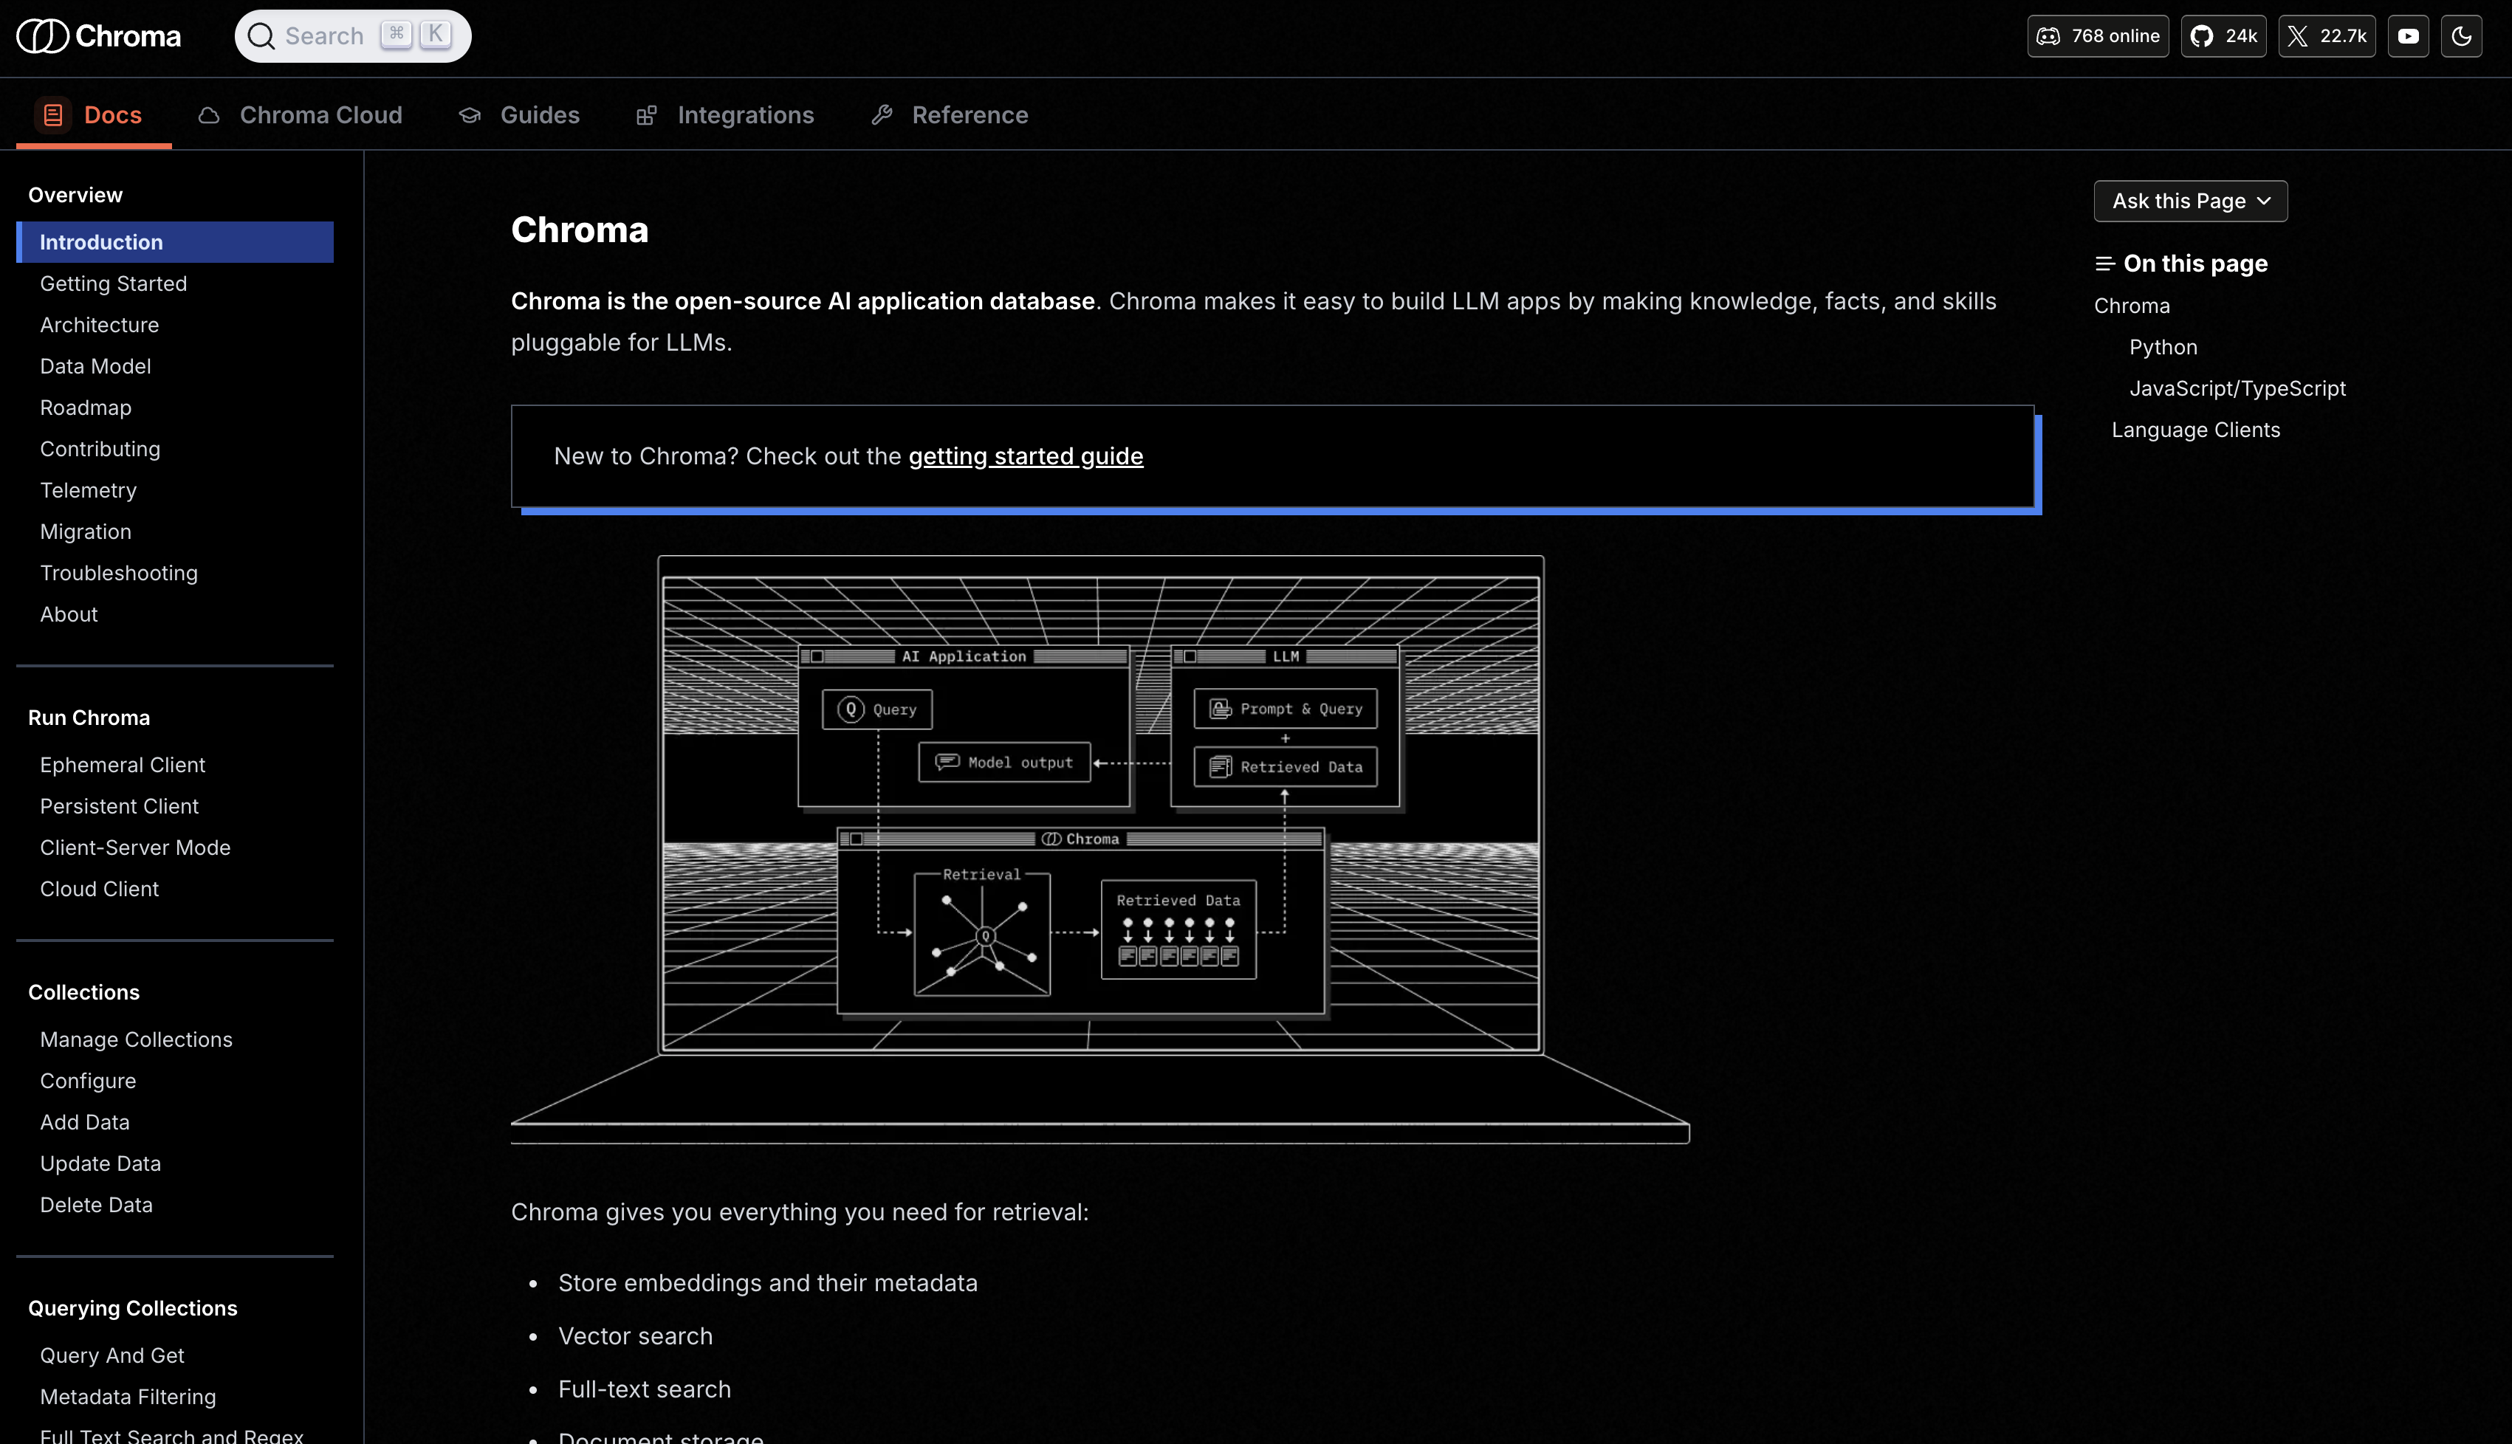Click the magnifying glass search icon
This screenshot has height=1444, width=2512.
click(x=261, y=37)
